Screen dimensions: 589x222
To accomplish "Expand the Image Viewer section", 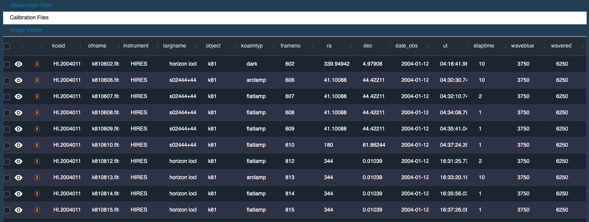I will pos(26,30).
